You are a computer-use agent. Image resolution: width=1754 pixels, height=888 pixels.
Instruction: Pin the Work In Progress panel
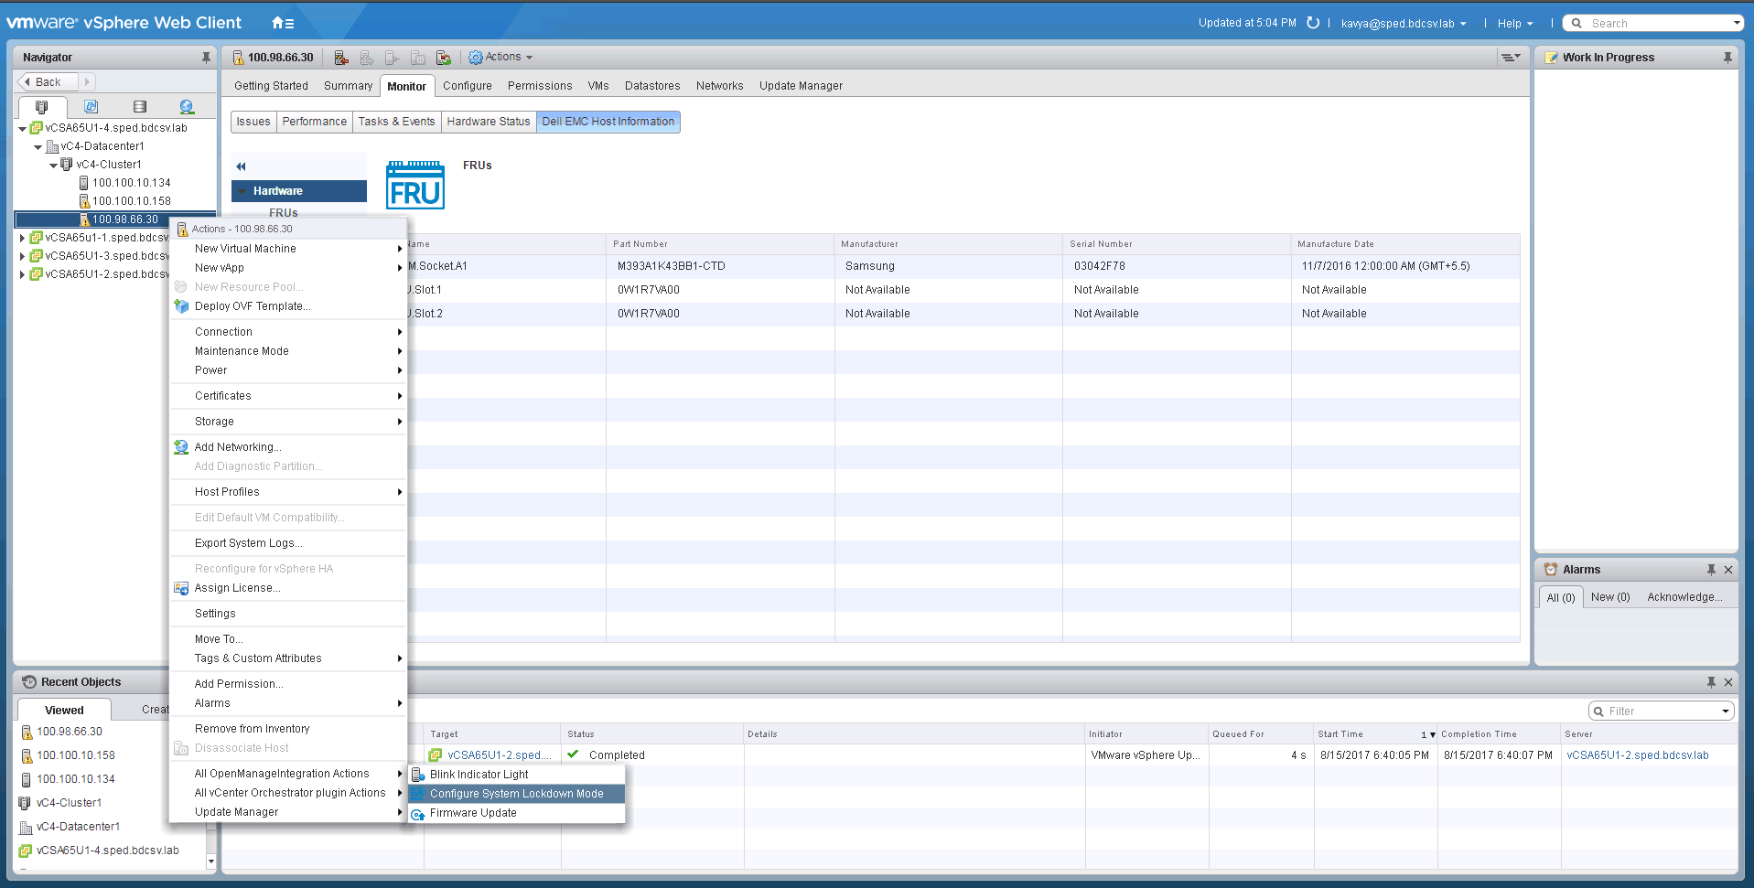coord(1727,57)
